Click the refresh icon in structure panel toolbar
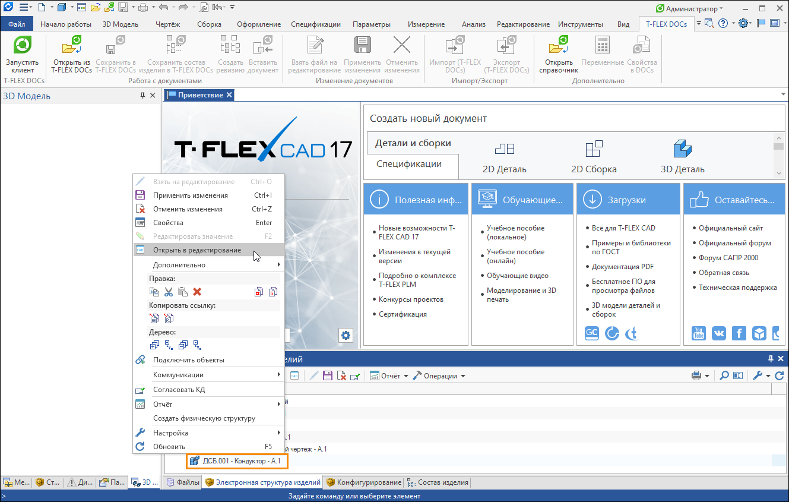Screen dimensions: 789x502 (x=780, y=376)
